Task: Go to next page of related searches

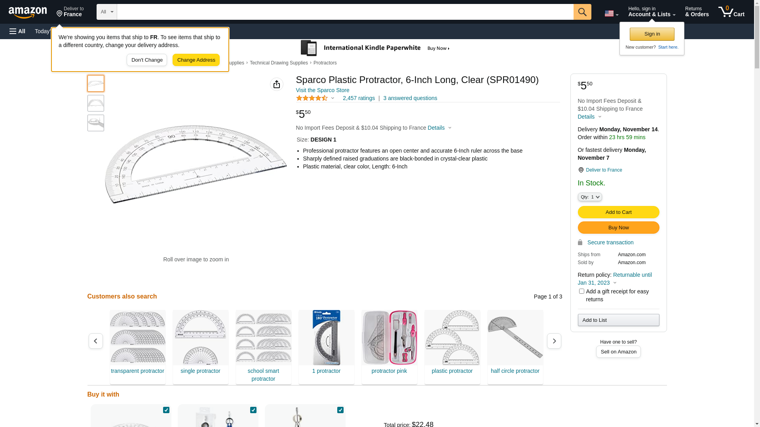Action: click(554, 341)
